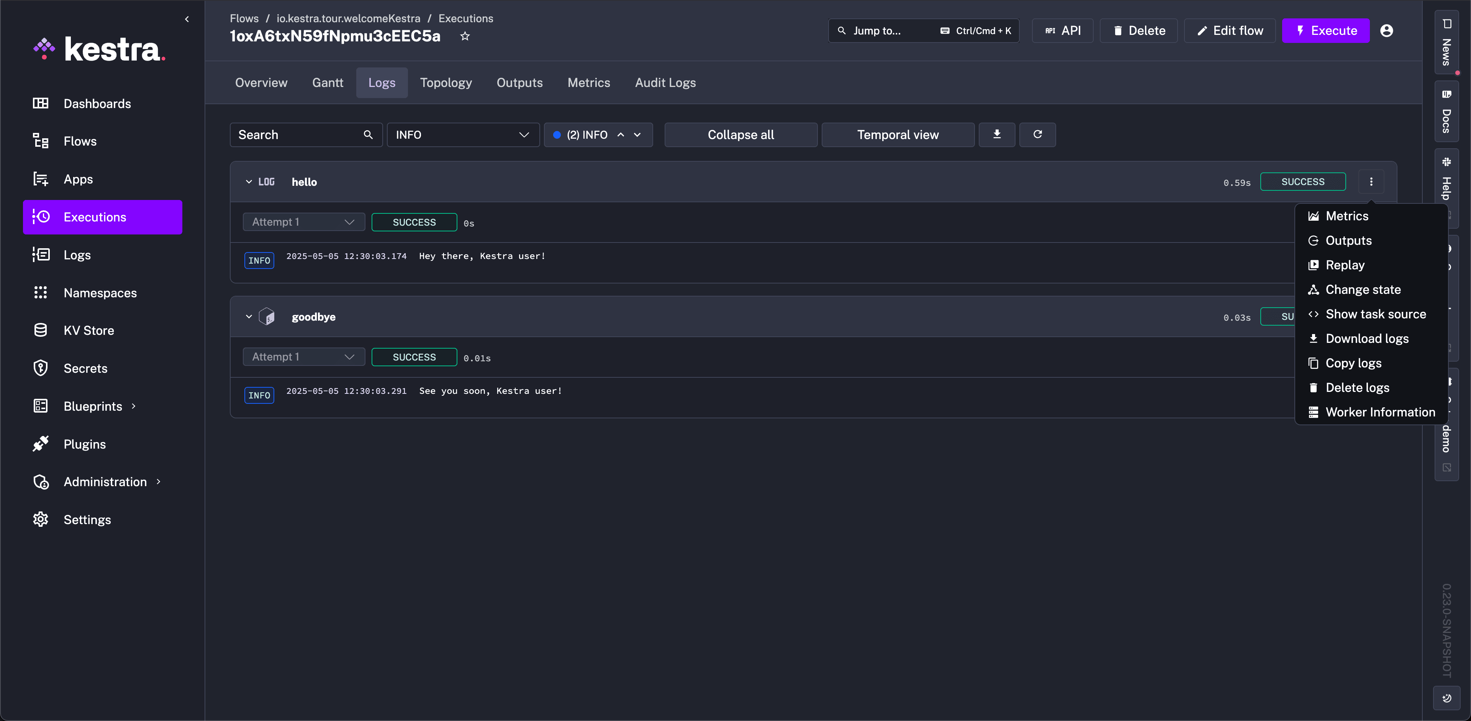Open the three-dot menu on the hello task
1471x721 pixels.
click(1372, 182)
